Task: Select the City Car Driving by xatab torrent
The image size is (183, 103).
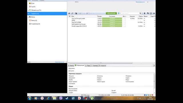Action: click(x=78, y=18)
